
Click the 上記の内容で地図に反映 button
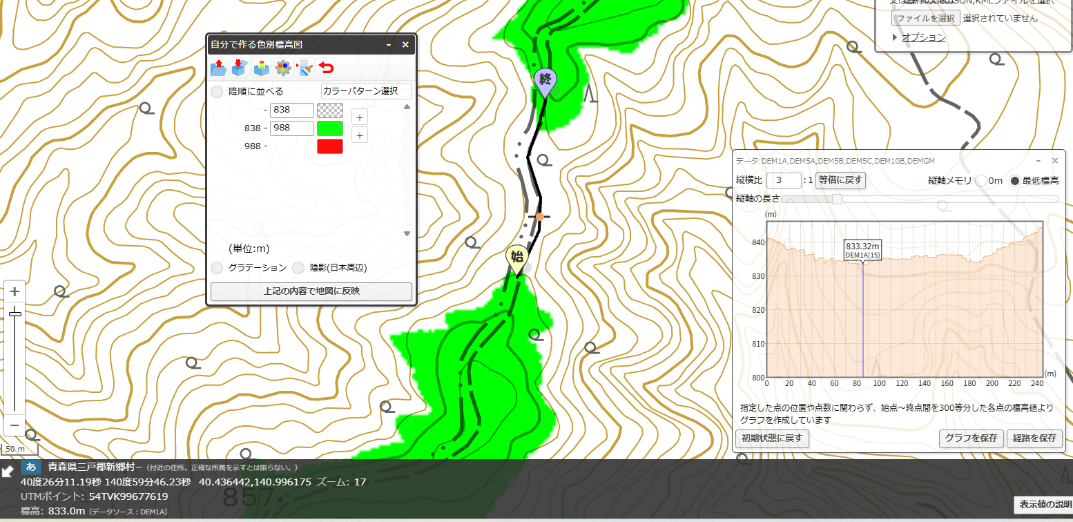click(311, 291)
